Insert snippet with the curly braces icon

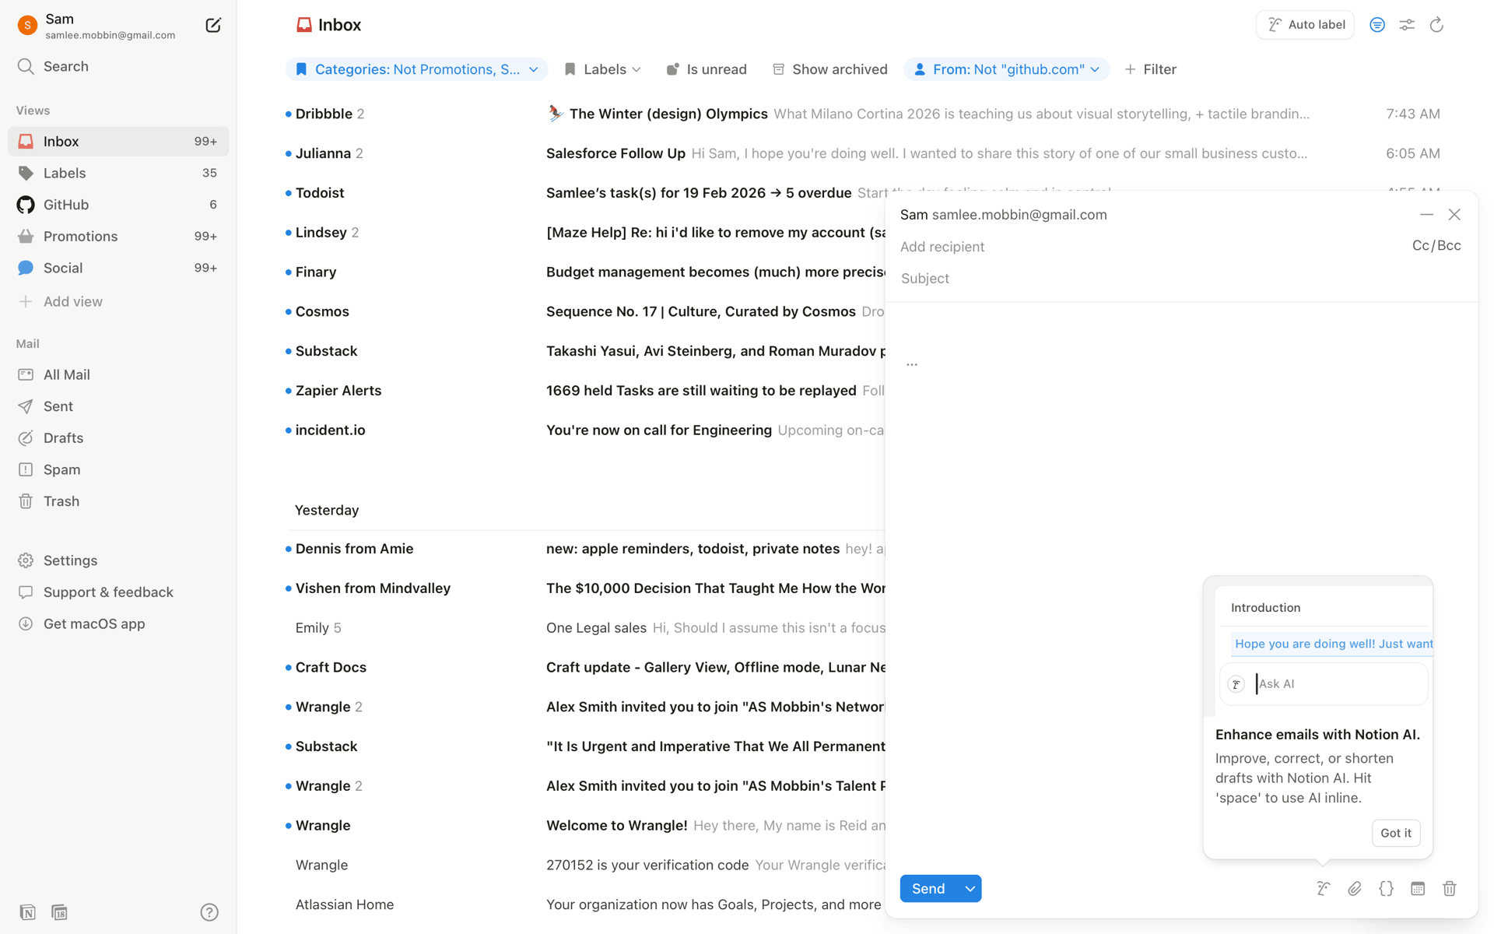point(1386,888)
